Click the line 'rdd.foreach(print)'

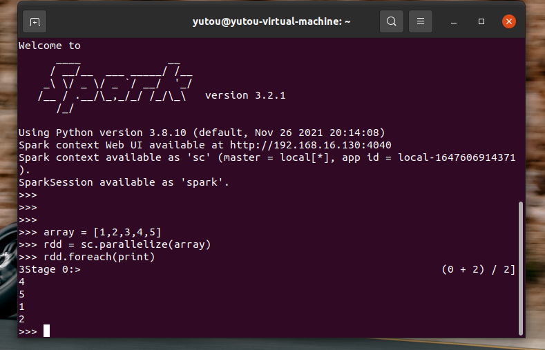pos(99,257)
